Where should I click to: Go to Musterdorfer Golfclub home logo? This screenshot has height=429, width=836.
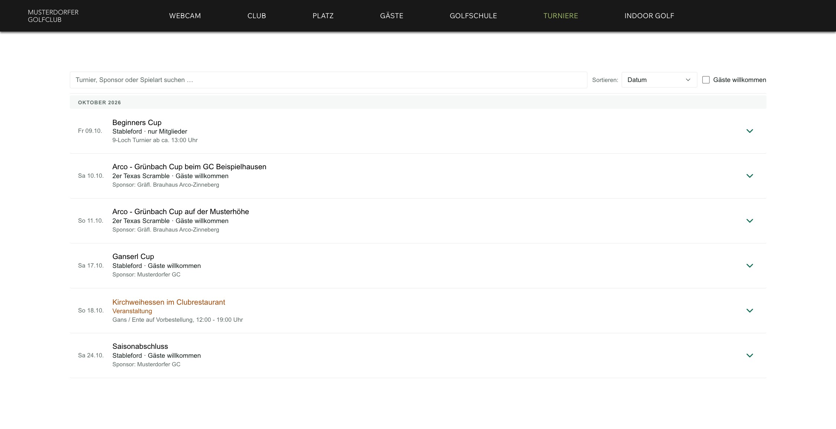[x=53, y=16]
